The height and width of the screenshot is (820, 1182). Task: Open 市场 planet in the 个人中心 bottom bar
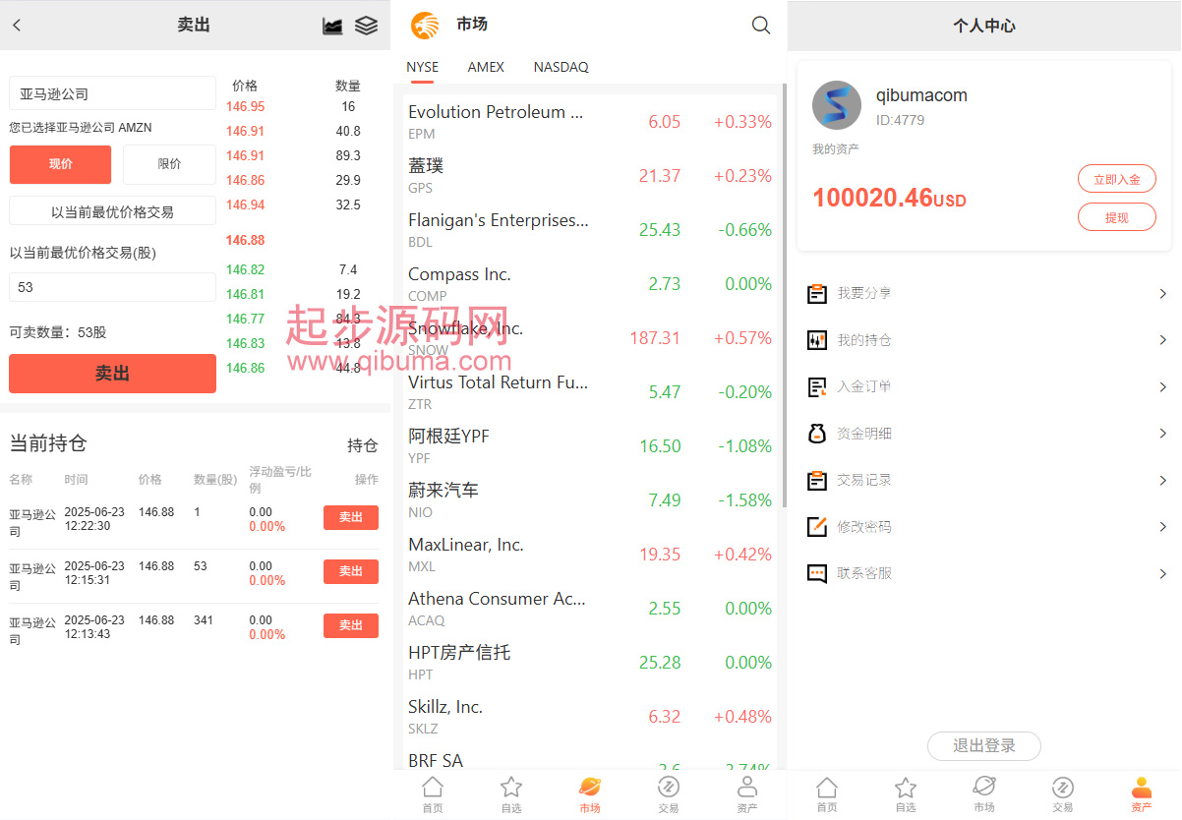[x=984, y=794]
